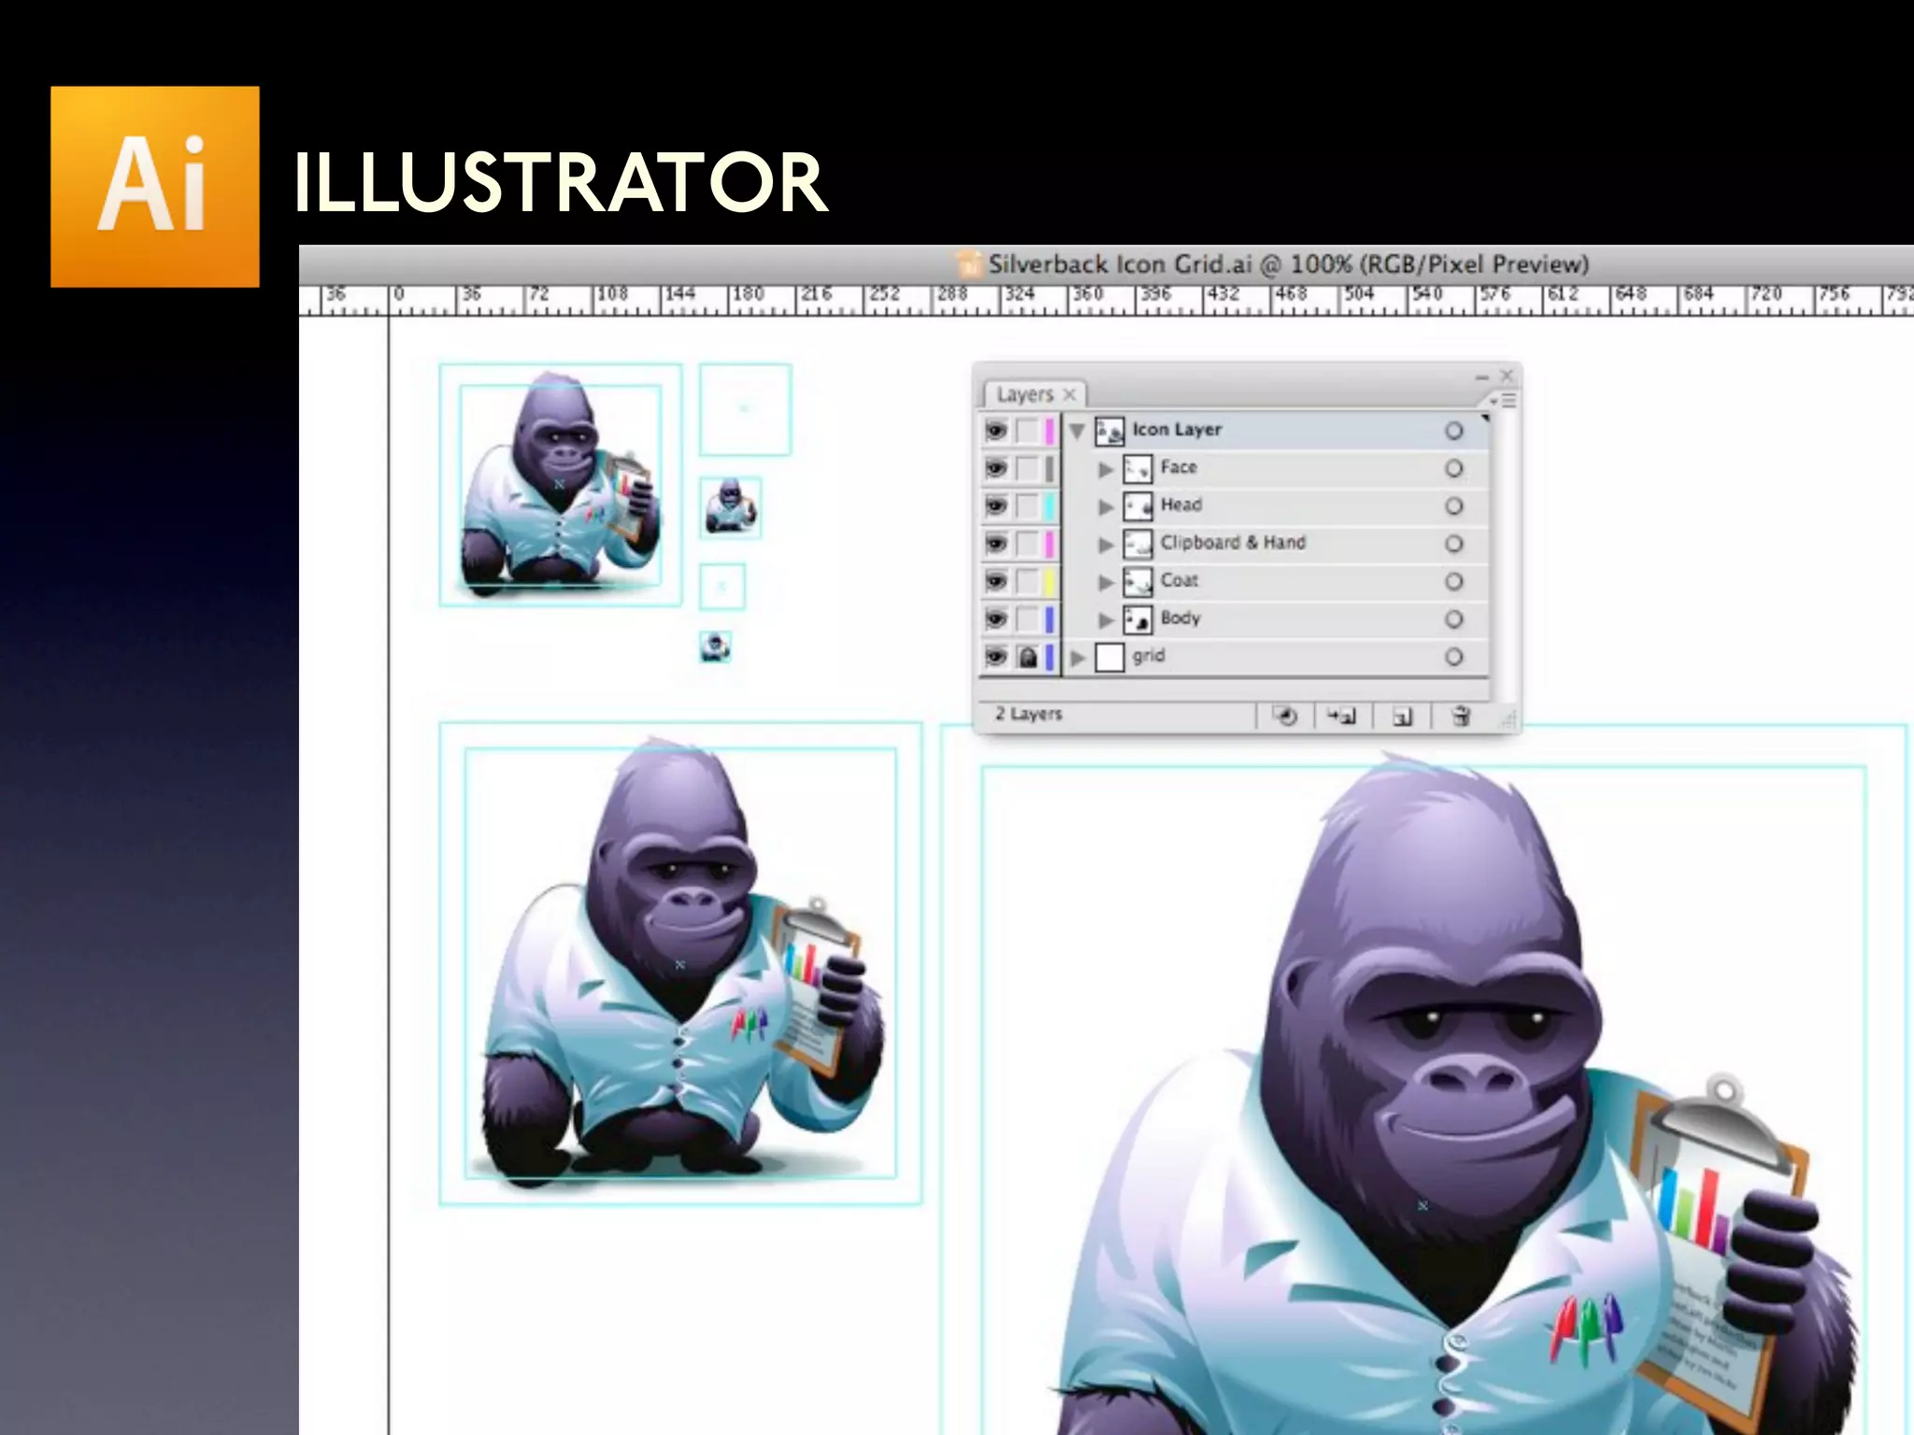Image resolution: width=1914 pixels, height=1435 pixels.
Task: Click the Body sublayer target circle
Action: pyautogui.click(x=1454, y=619)
